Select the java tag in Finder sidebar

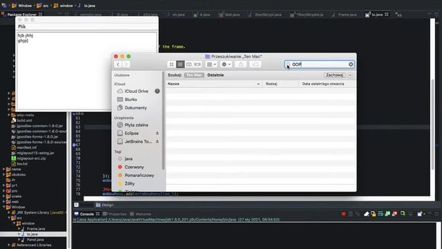point(128,158)
